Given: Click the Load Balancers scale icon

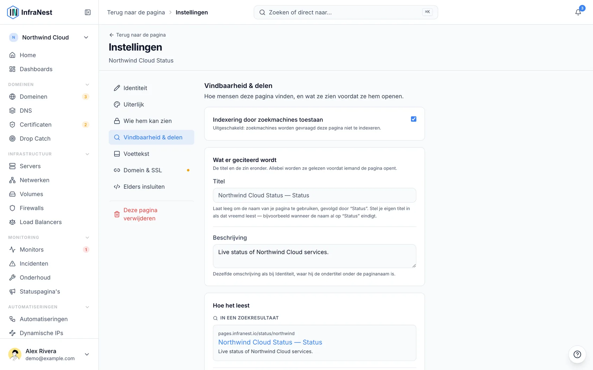Looking at the screenshot, I should point(12,222).
